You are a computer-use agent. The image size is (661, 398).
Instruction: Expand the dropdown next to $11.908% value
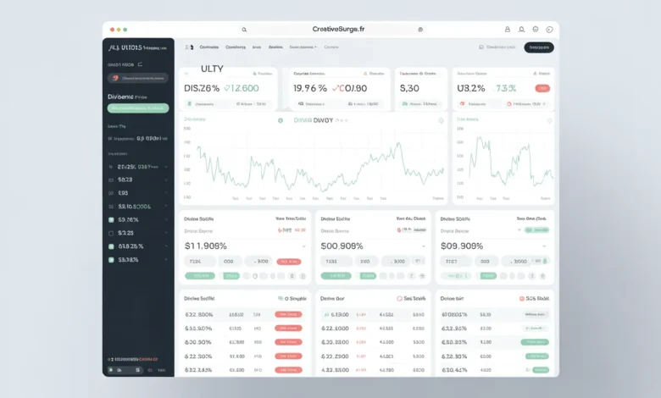[x=303, y=246]
